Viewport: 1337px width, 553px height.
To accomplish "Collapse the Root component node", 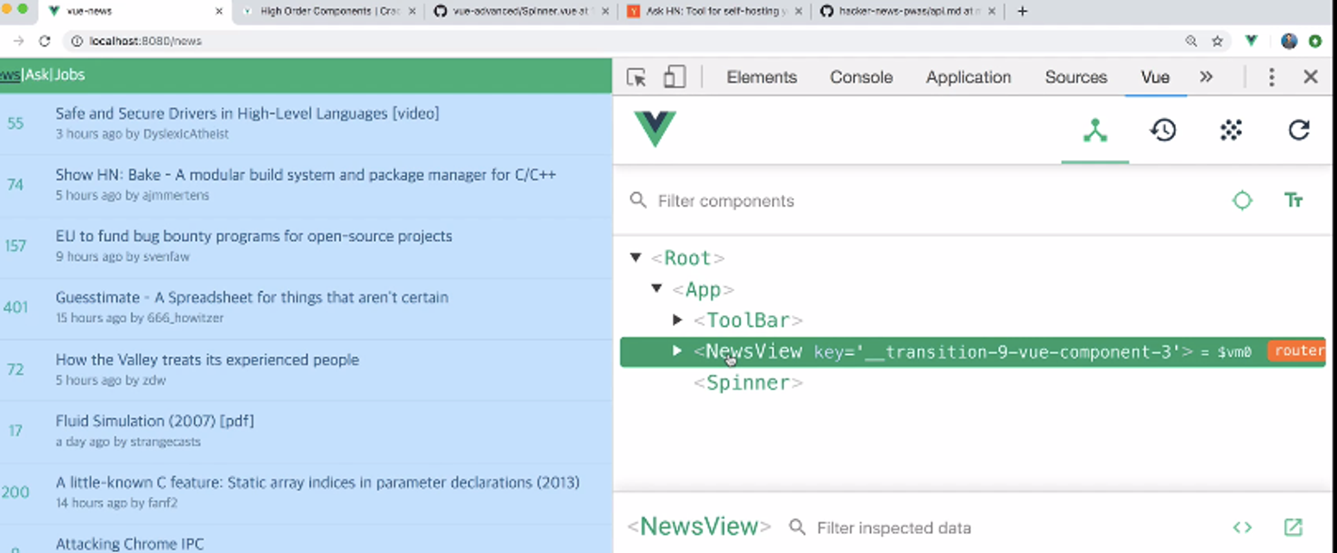I will pyautogui.click(x=636, y=258).
